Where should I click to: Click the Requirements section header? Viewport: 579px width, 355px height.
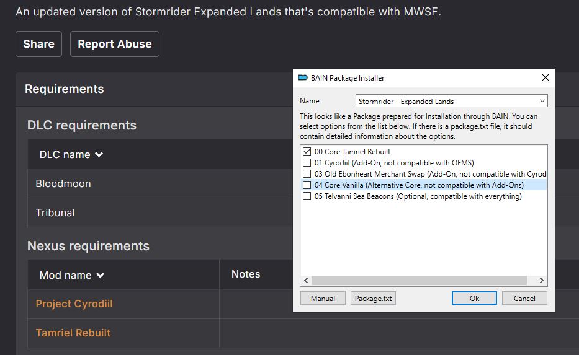[x=65, y=89]
